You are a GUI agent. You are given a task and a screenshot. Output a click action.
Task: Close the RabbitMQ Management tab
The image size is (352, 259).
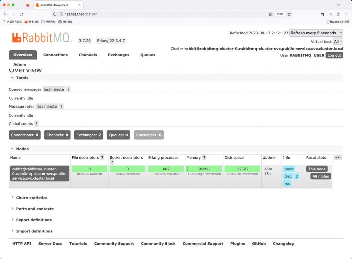(79, 5)
